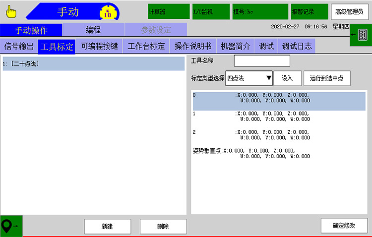Click the green location pin icon
This screenshot has width=372, height=237.
(x=11, y=226)
